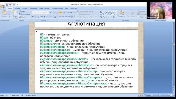
Task: Open the MathType tab
Action: [73, 8]
